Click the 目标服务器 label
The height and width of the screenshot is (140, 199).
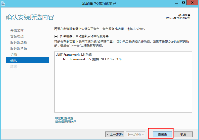coord(184,15)
